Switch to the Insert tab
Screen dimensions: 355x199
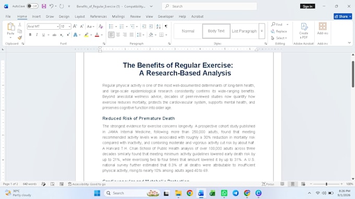(x=36, y=17)
